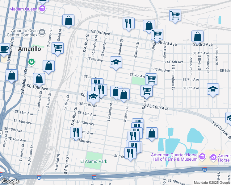The height and width of the screenshot is (185, 231).
Task: Open the American Quarter Horse Hall of Fame icon
Action: coord(202,157)
